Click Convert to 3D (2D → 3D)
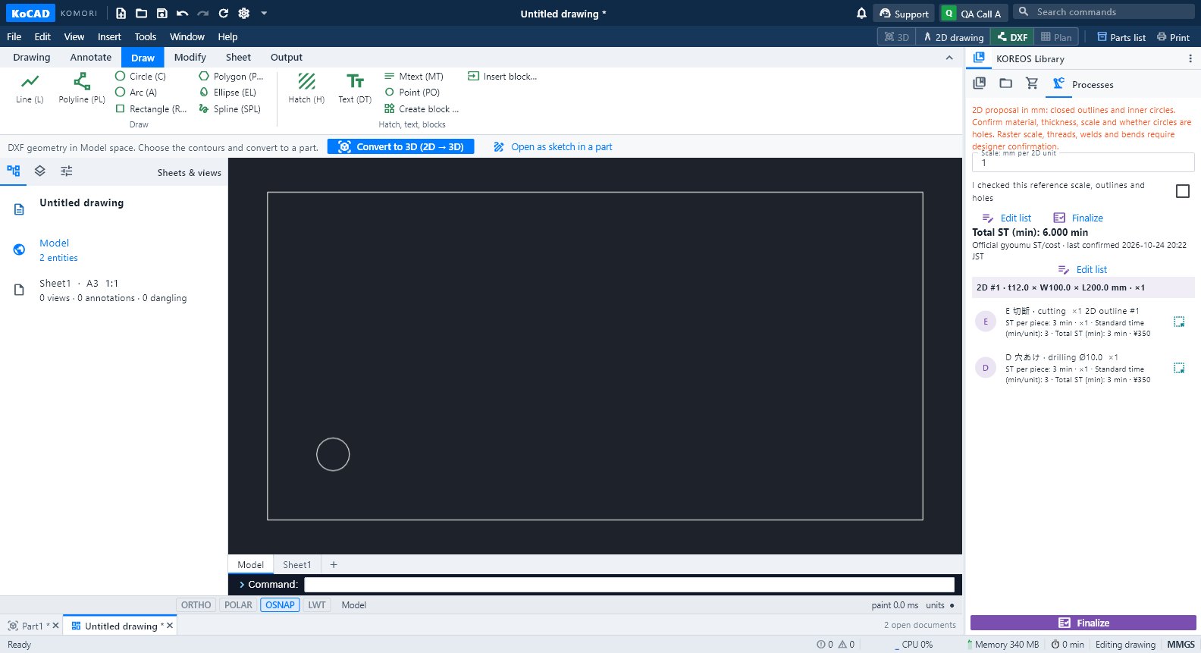The width and height of the screenshot is (1201, 653). [401, 146]
